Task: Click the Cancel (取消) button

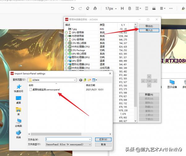Action: [103, 145]
